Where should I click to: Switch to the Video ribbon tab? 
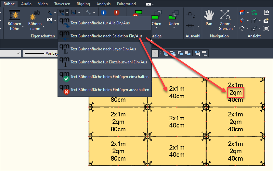43,4
